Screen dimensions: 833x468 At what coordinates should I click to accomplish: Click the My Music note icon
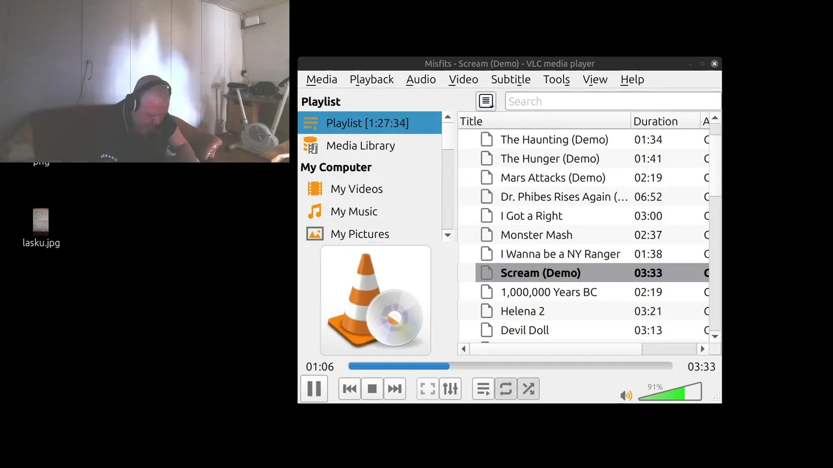click(315, 211)
